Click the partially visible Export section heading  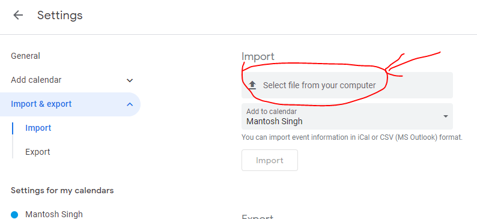[x=257, y=217]
